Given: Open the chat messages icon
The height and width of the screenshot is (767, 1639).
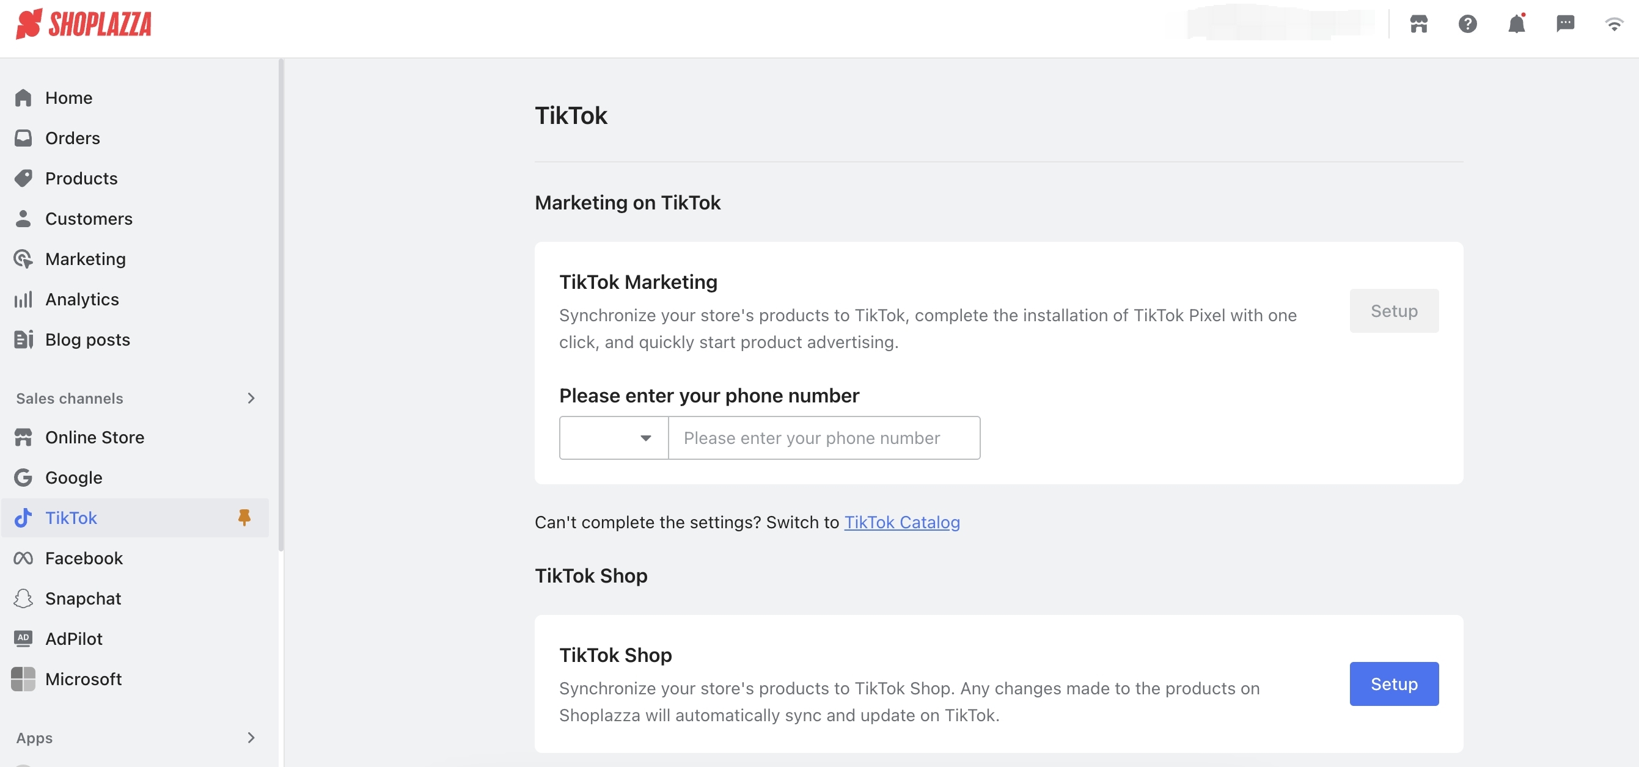Looking at the screenshot, I should point(1564,24).
